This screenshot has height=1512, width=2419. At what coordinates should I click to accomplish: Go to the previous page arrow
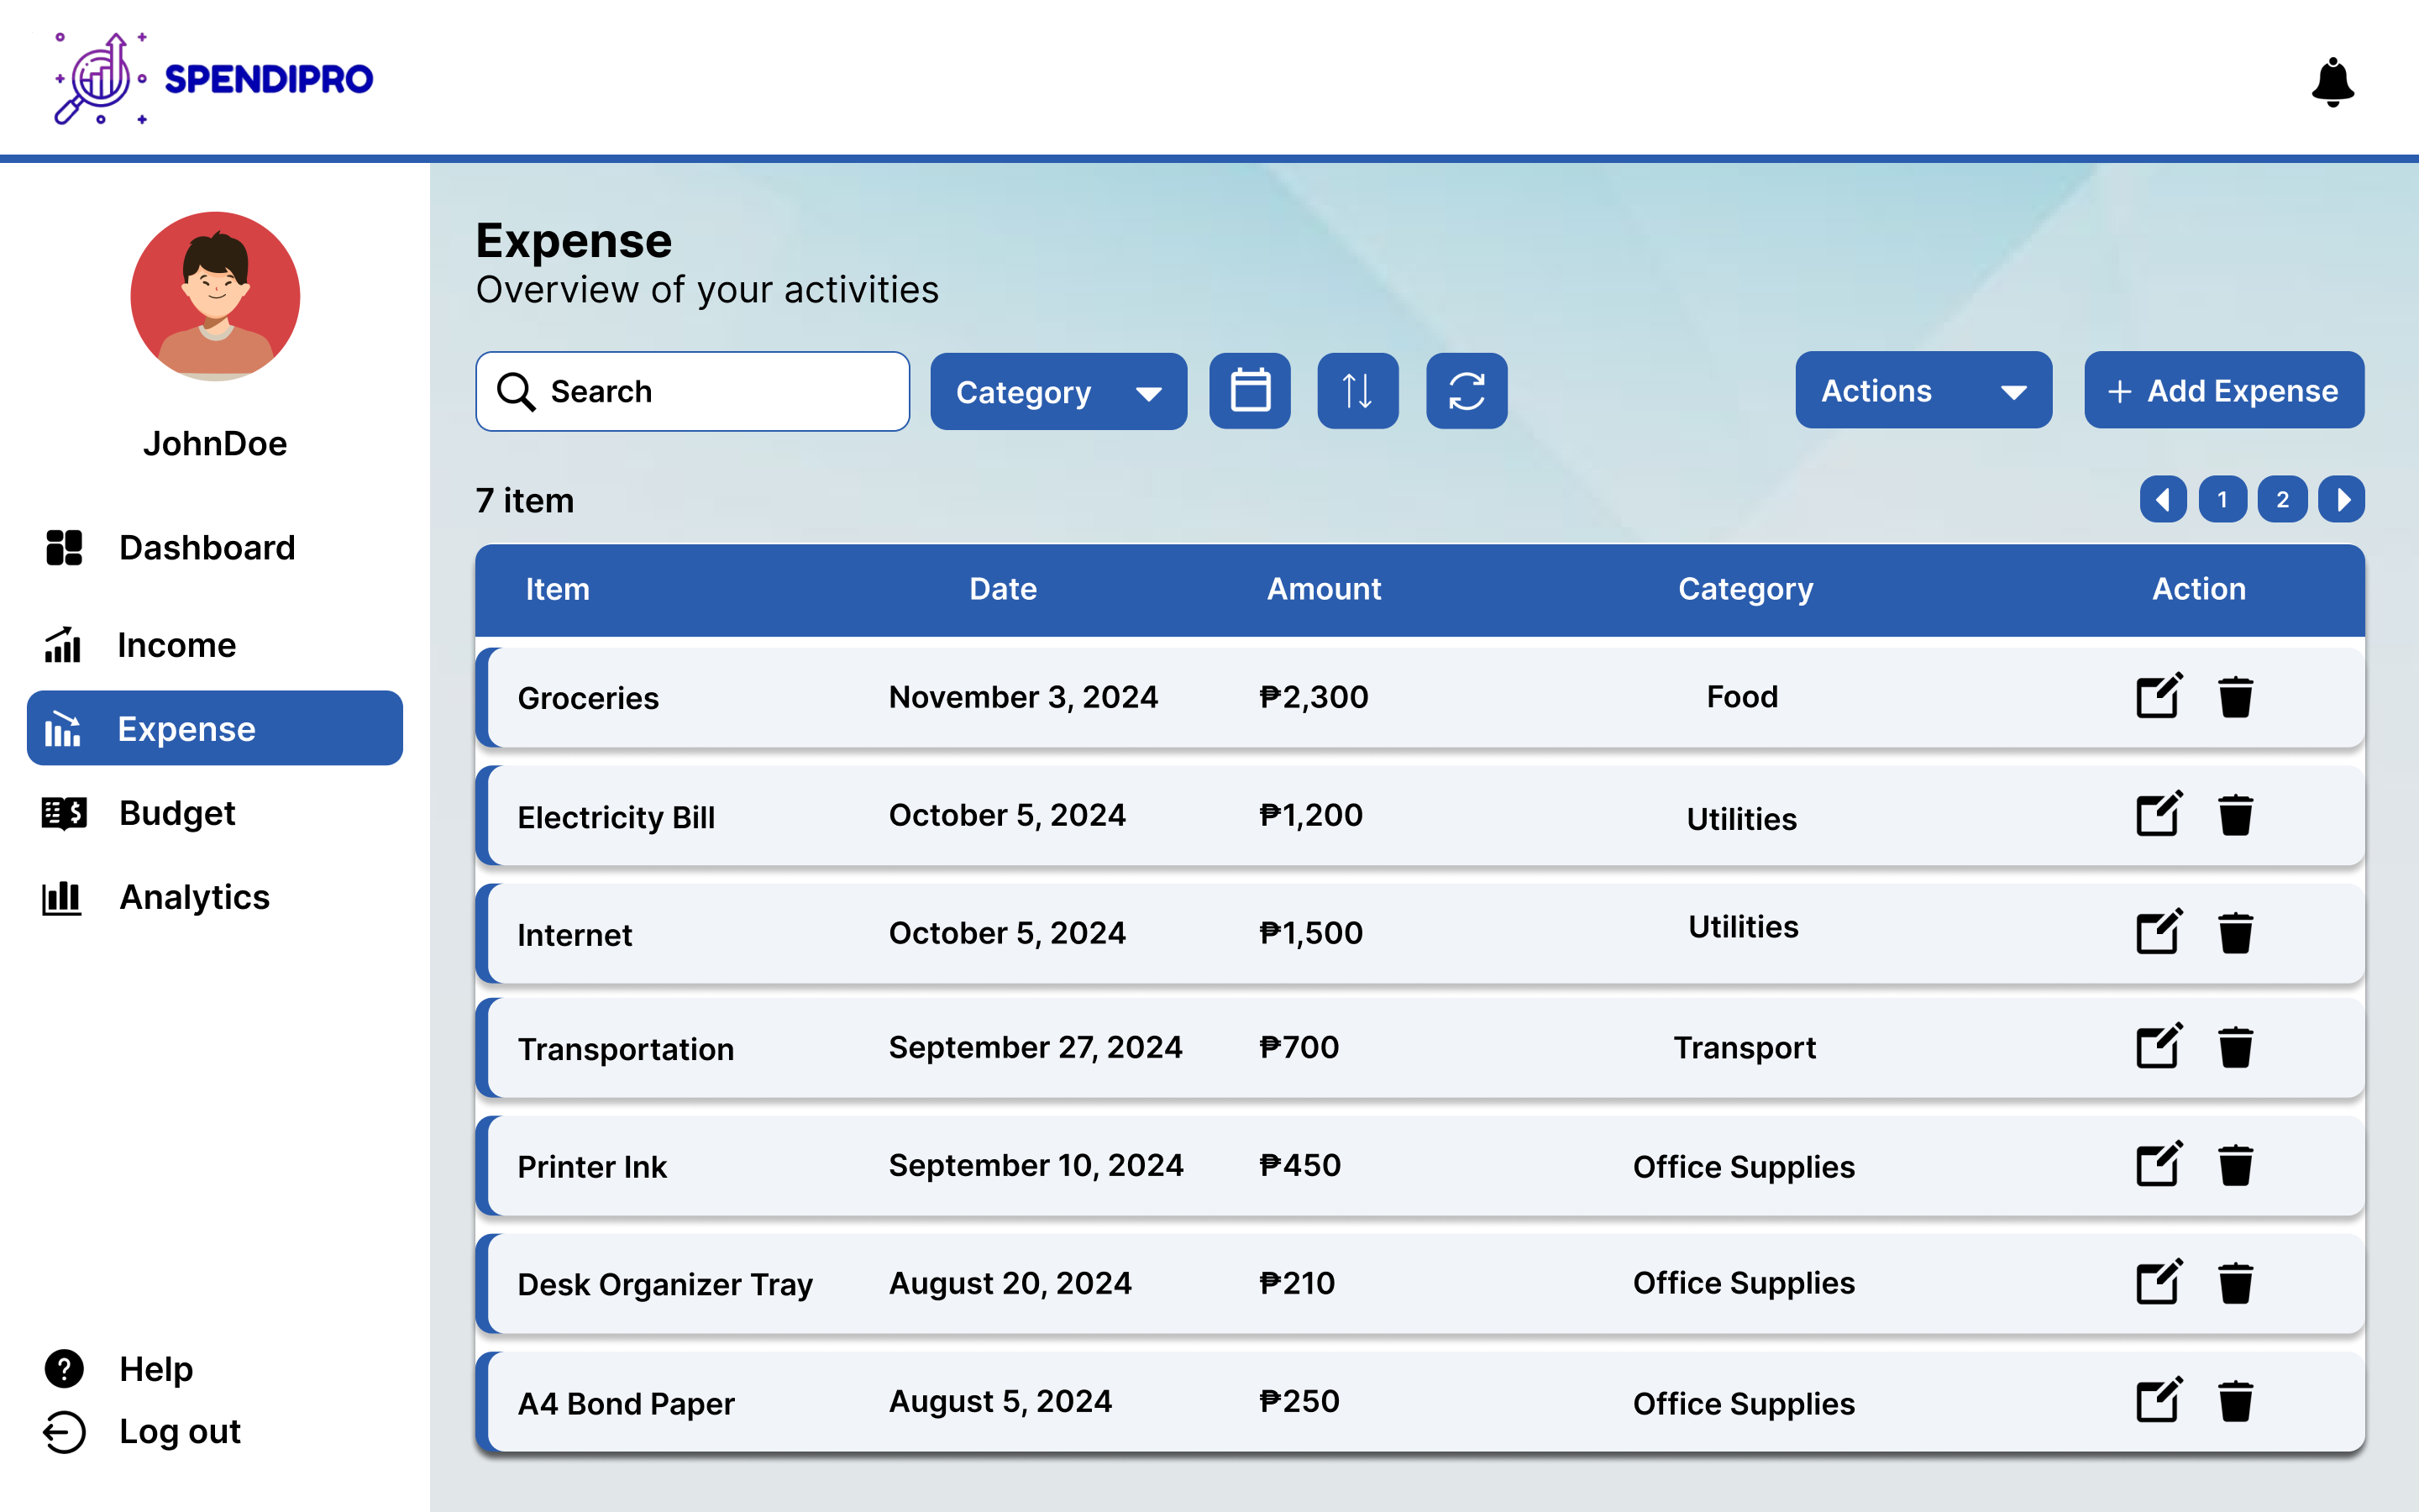(2162, 499)
